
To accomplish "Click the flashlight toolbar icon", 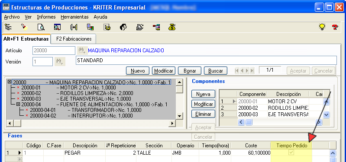I will tap(25, 27).
